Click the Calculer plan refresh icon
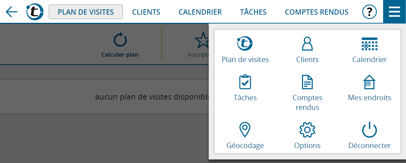This screenshot has width=406, height=163. 120,40
